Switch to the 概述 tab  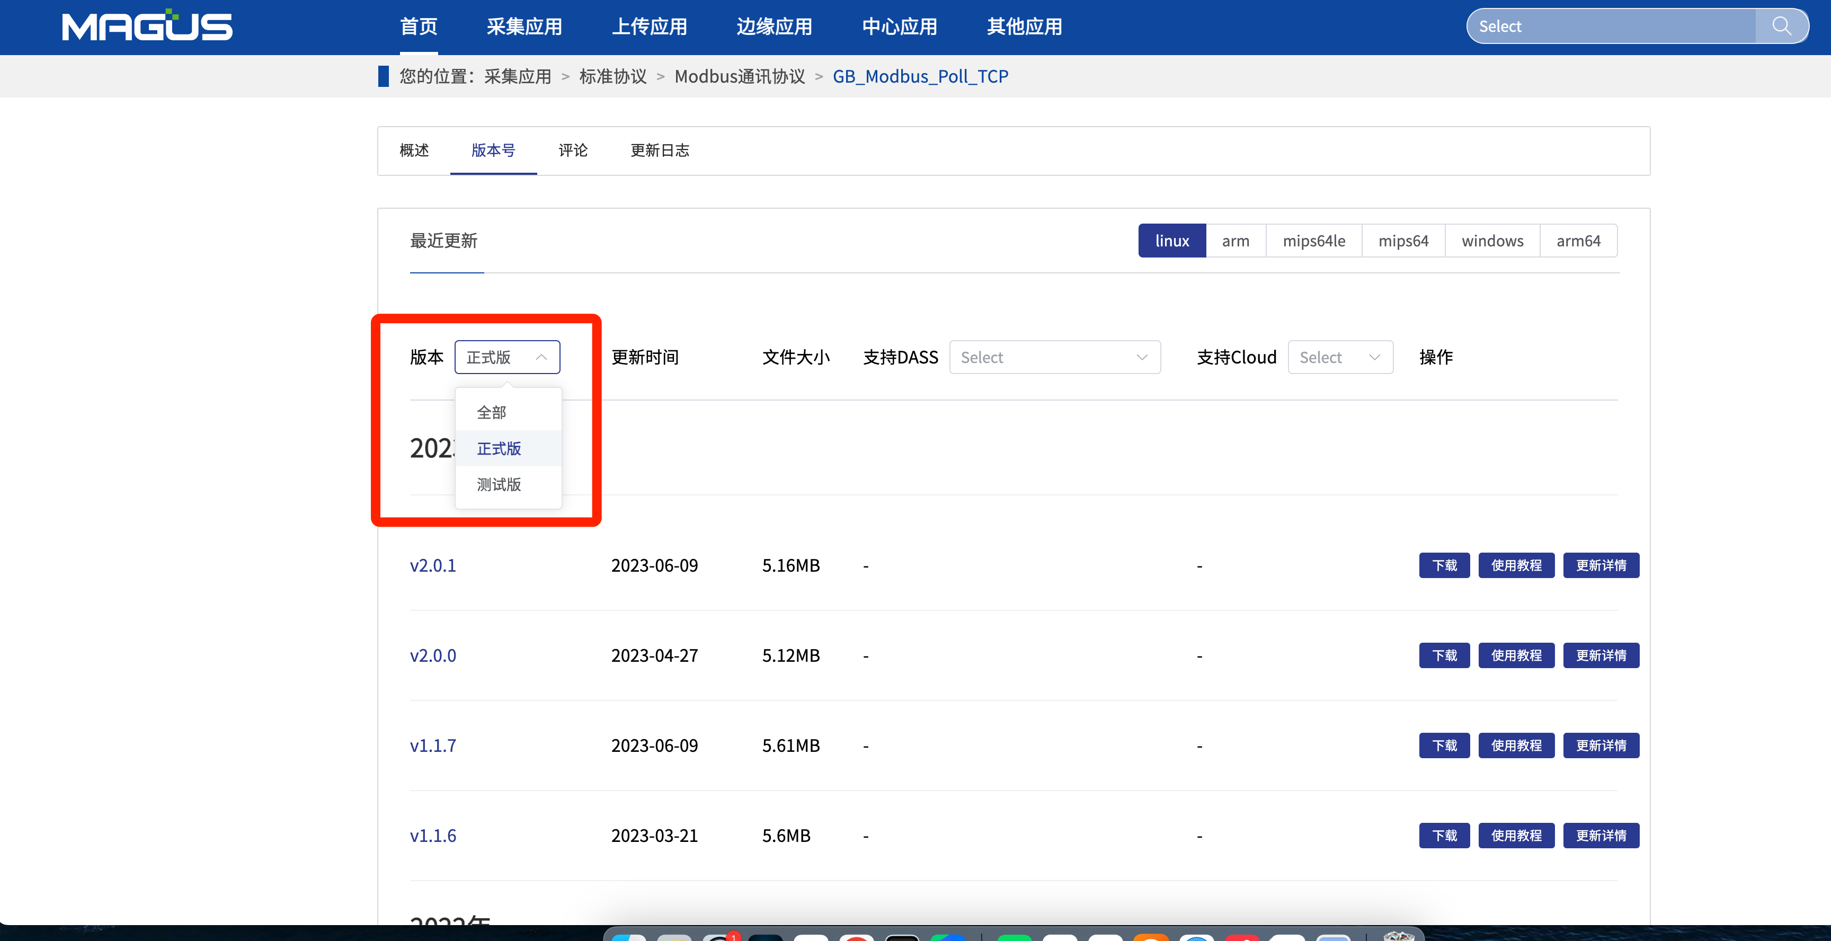(x=414, y=150)
